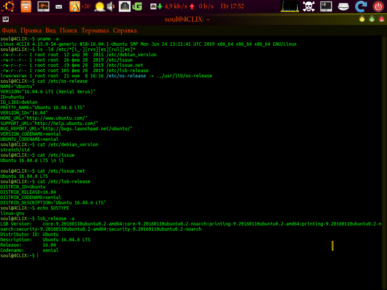The height and width of the screenshot is (290, 387).
Task: Click the uname -a command line
Action: click(29, 39)
